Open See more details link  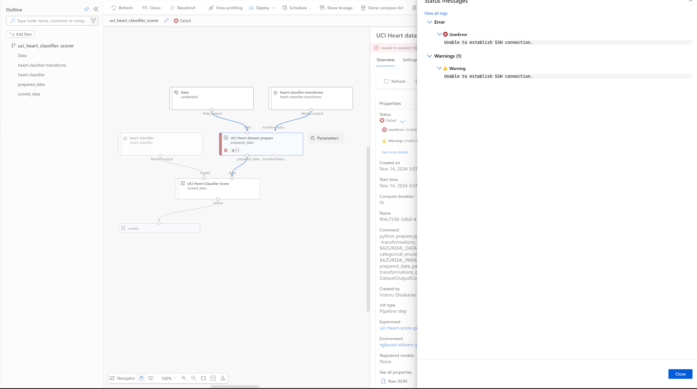(395, 152)
